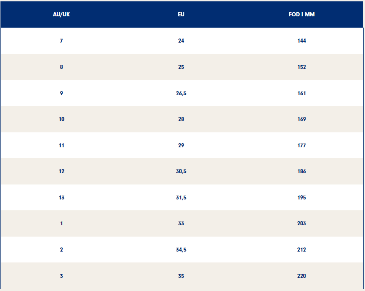Select EU size 30,5 cell
This screenshot has width=365, height=291.
coord(181,171)
